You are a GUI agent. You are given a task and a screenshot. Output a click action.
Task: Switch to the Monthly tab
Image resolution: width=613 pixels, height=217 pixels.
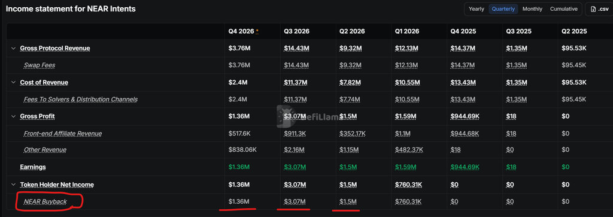532,9
